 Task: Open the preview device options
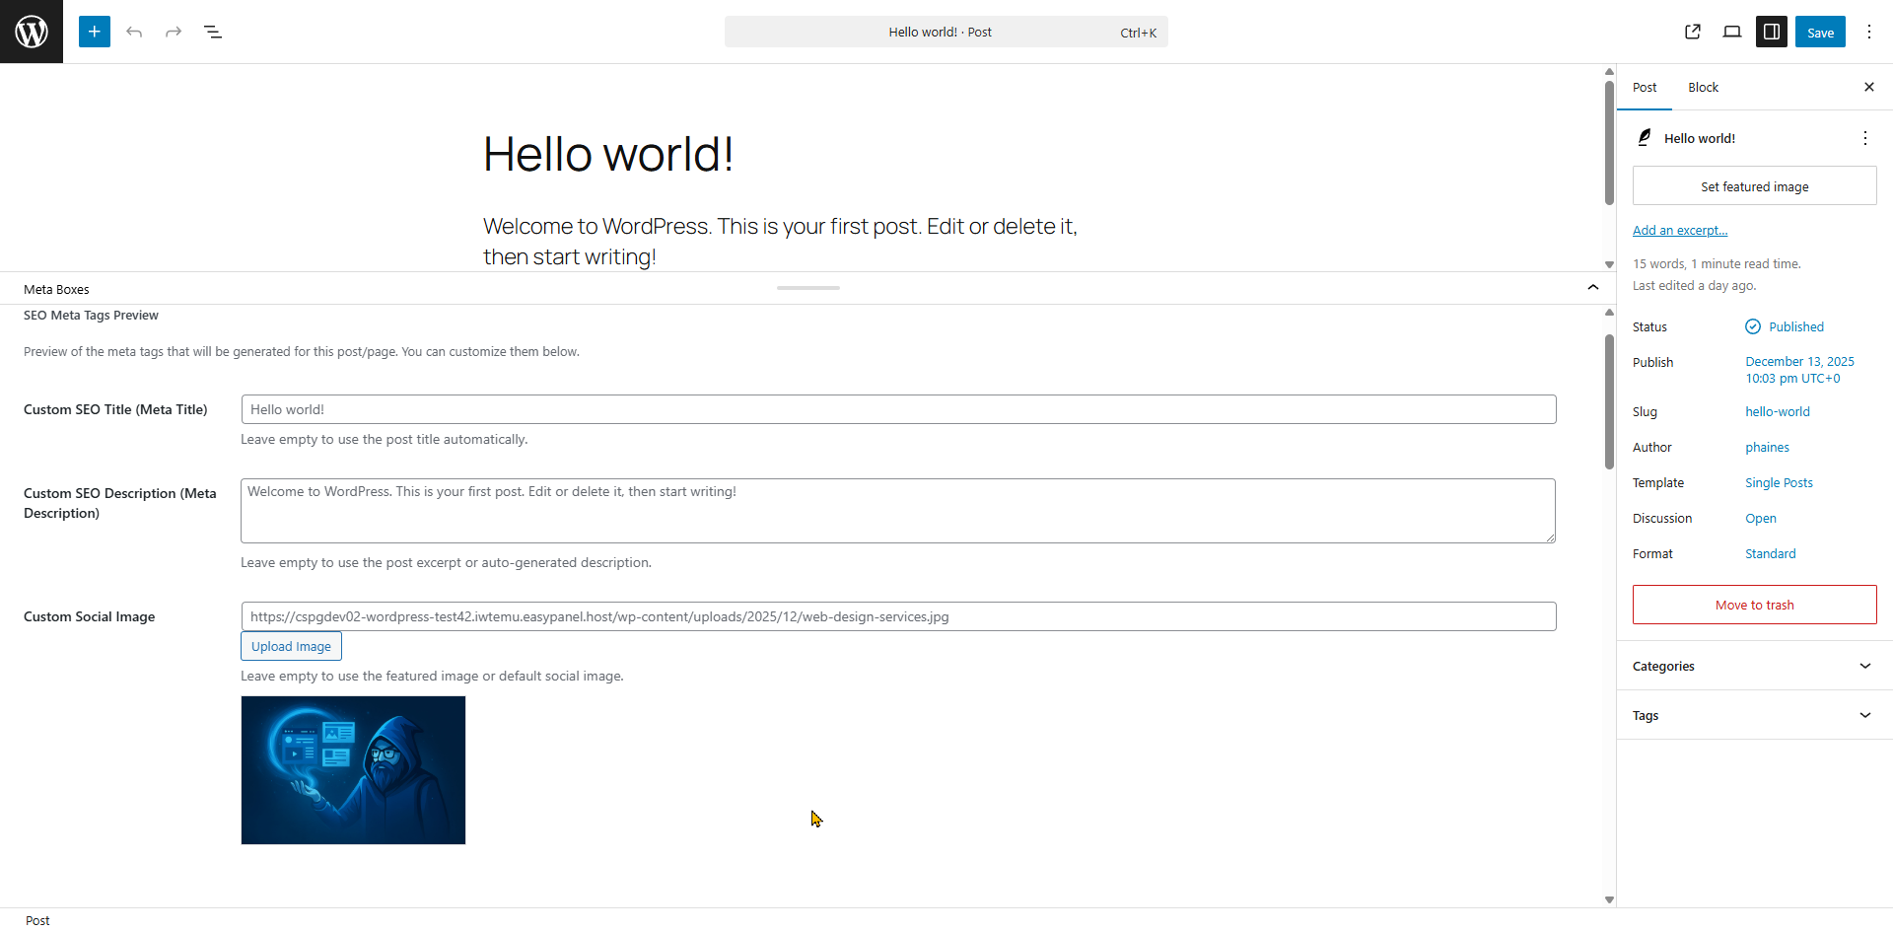point(1732,31)
